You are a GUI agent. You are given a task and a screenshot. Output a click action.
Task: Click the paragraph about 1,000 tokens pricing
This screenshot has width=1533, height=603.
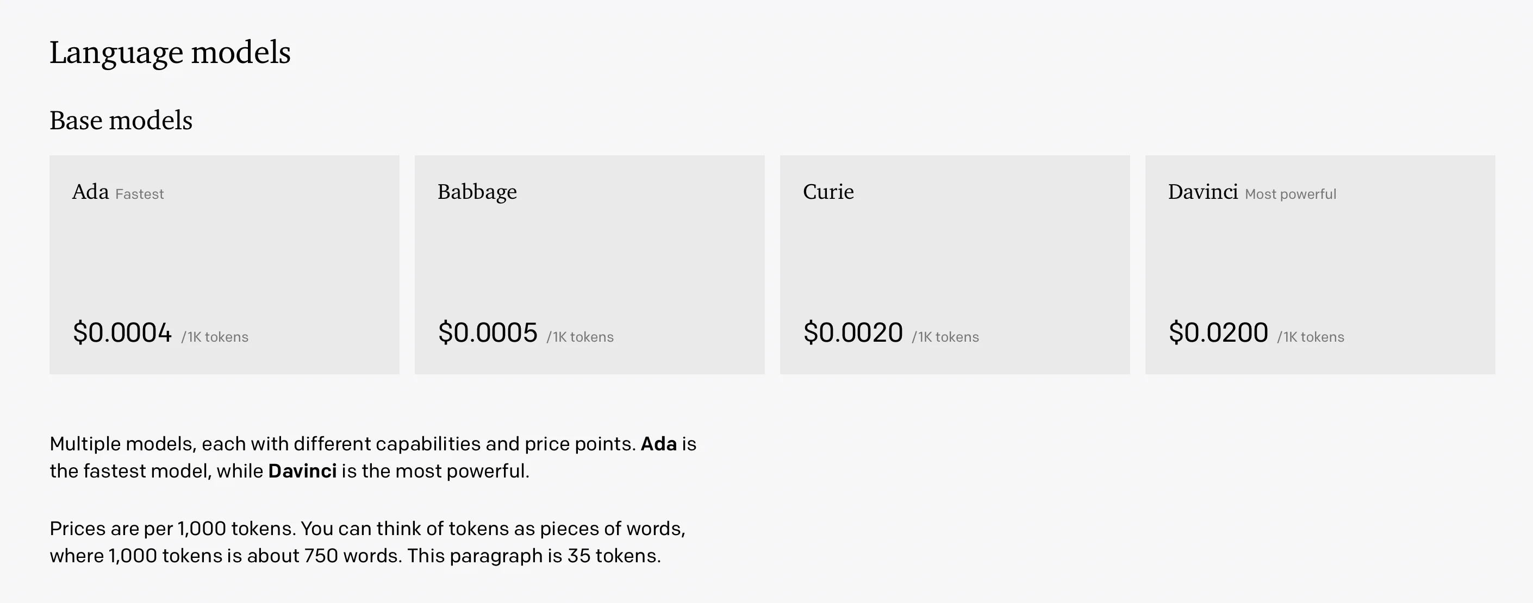coord(368,542)
